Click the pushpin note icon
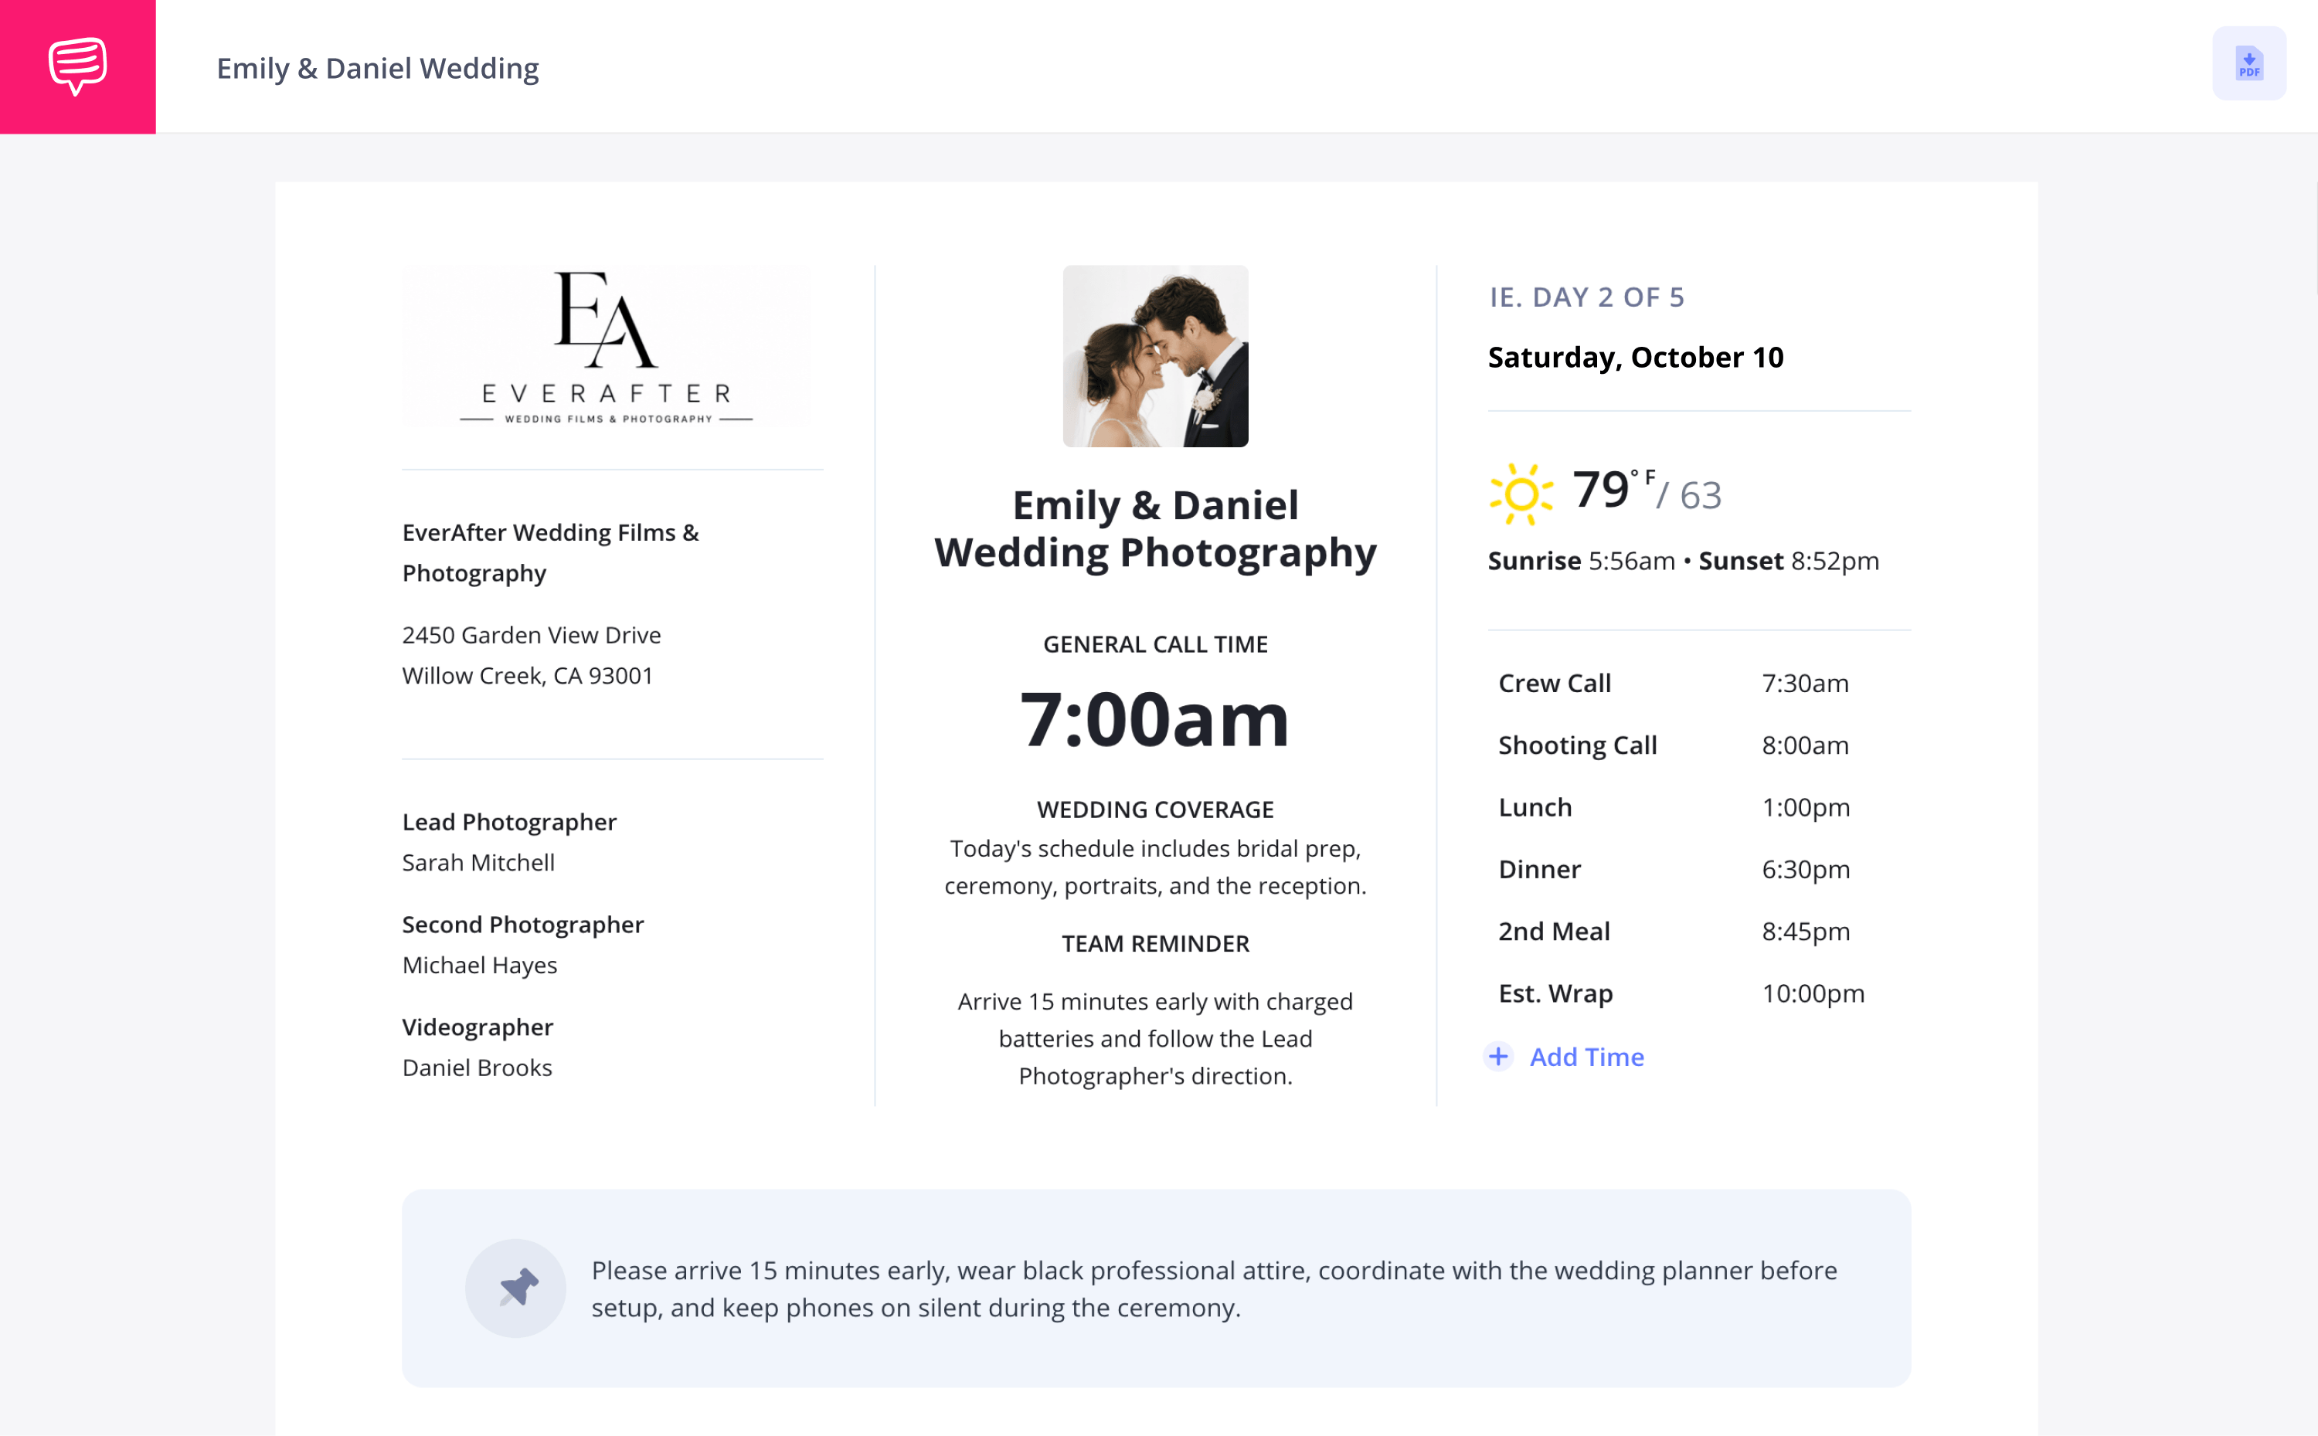Screen dimensions: 2318x1436 click(516, 1288)
